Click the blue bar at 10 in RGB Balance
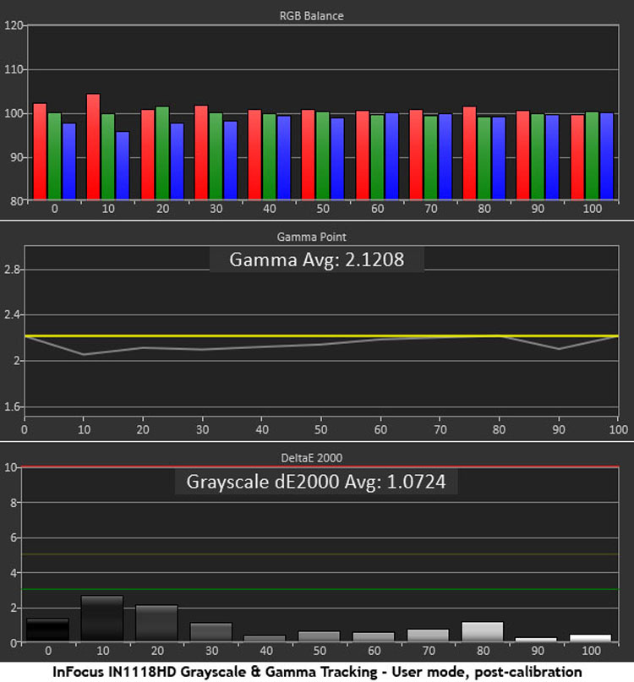Viewport: 634px width, 682px height. click(x=123, y=166)
